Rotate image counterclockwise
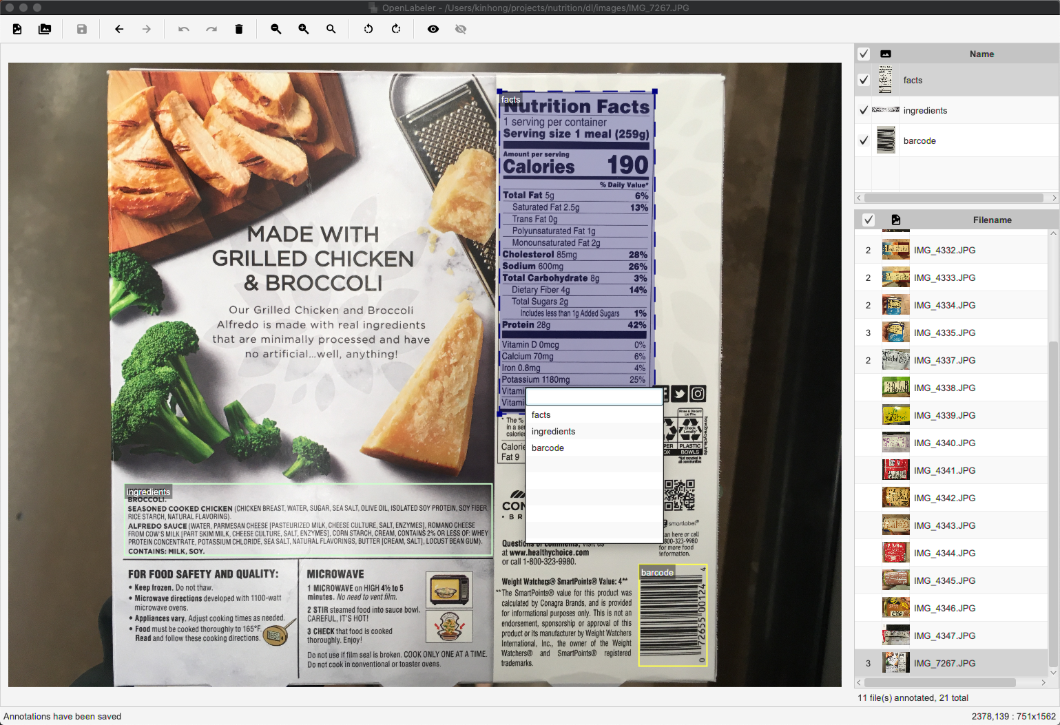The height and width of the screenshot is (725, 1060). click(368, 29)
